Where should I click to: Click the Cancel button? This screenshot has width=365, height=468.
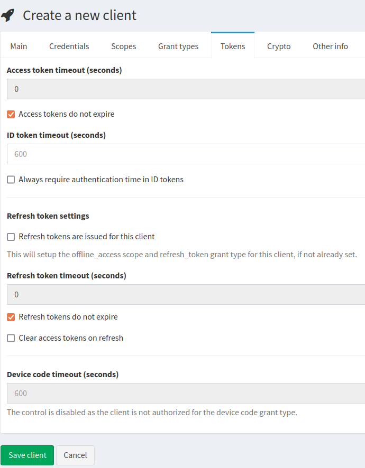coord(75,455)
